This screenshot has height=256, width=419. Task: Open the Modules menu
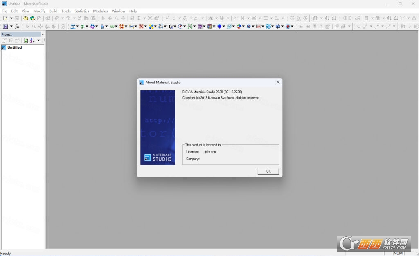tap(100, 11)
